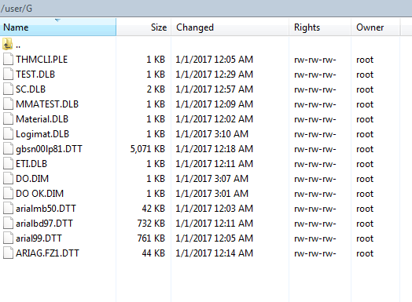Click the 1/1/2017 3:10 AM date
Image resolution: width=412 pixels, height=302 pixels.
pyautogui.click(x=212, y=134)
